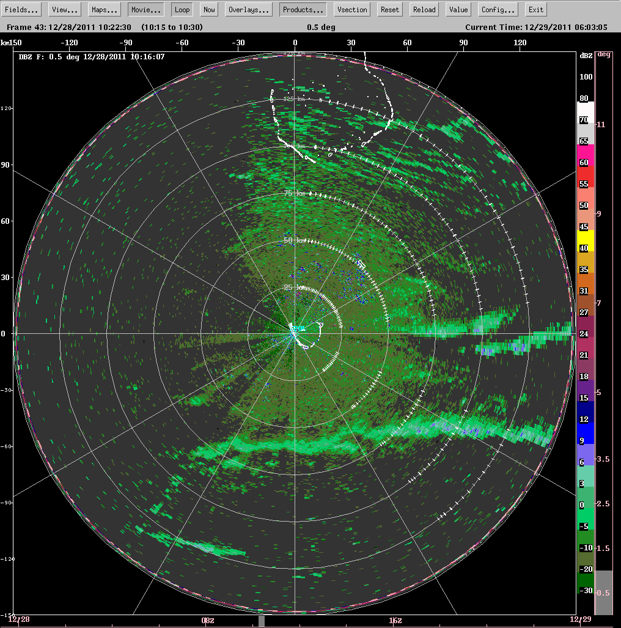Enable the Value readout mode

458,9
